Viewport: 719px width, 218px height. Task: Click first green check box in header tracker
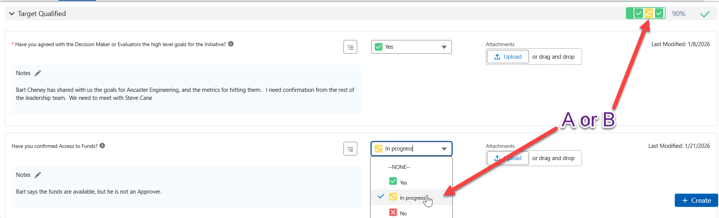point(638,13)
